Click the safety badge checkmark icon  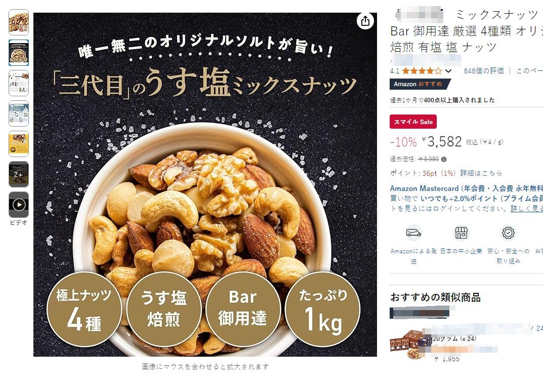pos(508,233)
